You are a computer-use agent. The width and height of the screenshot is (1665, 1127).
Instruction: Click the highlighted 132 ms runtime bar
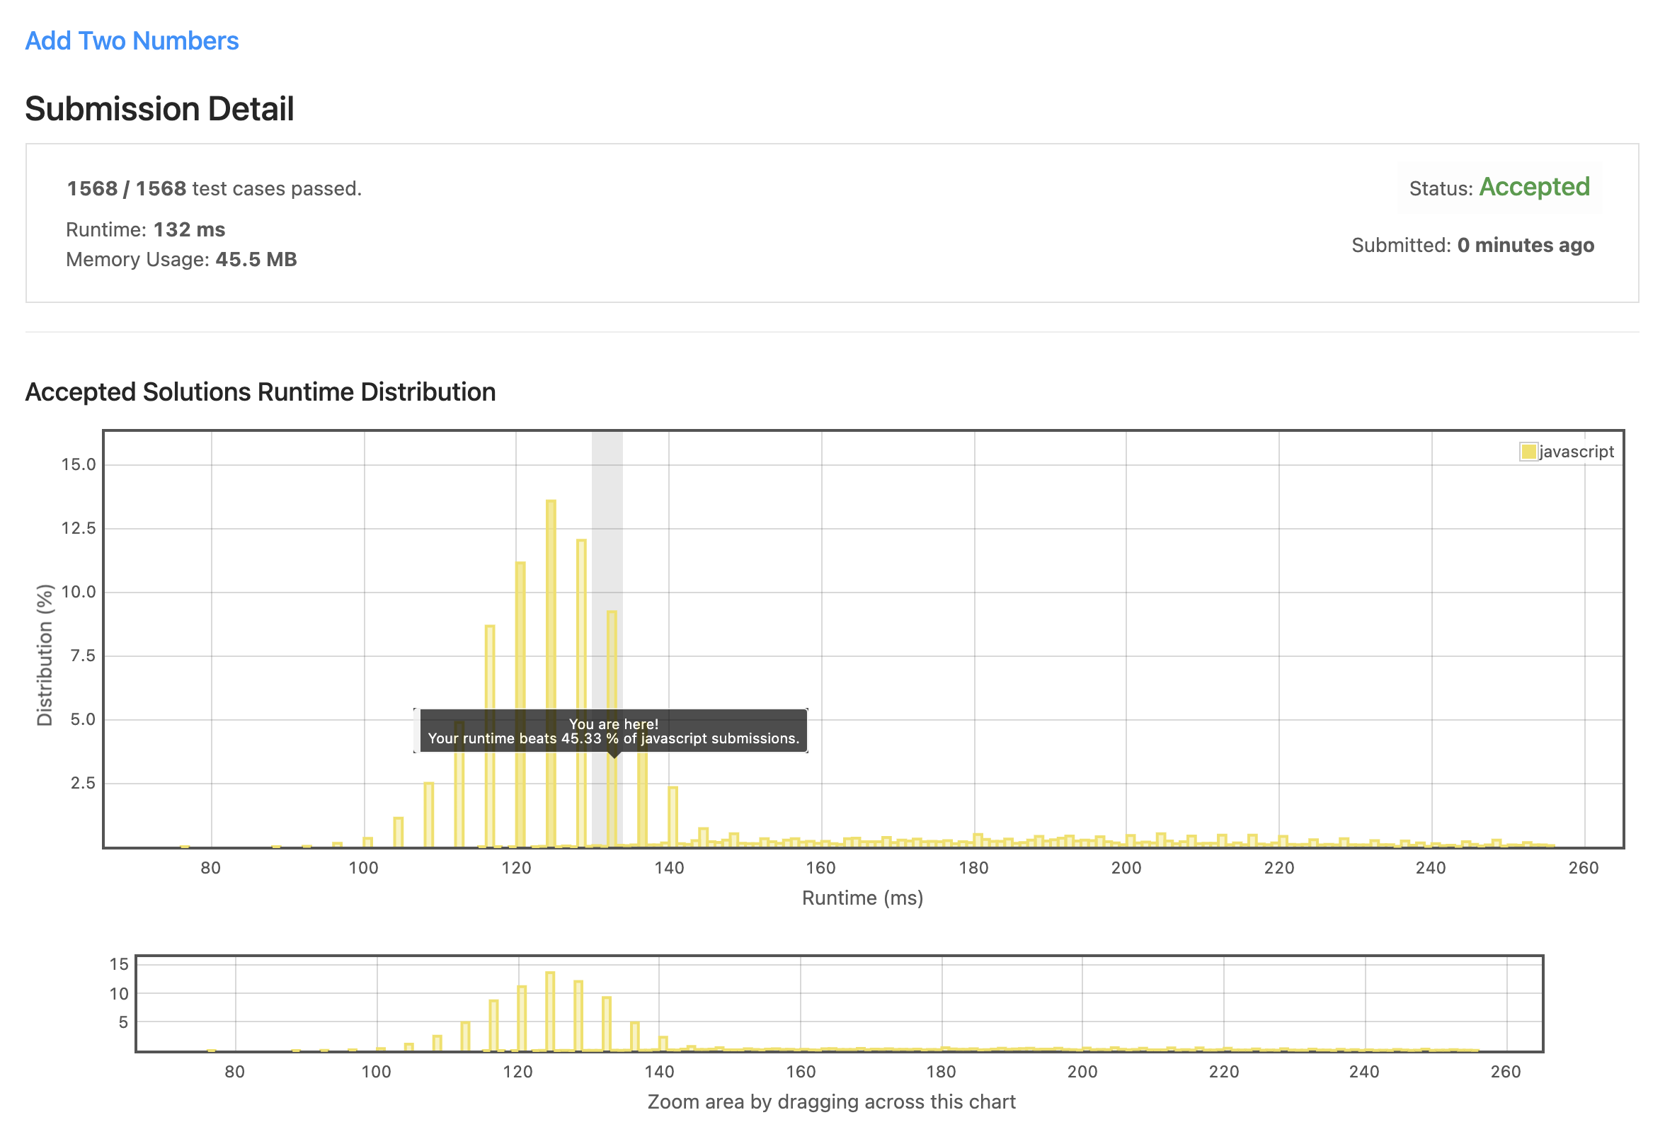click(x=611, y=666)
